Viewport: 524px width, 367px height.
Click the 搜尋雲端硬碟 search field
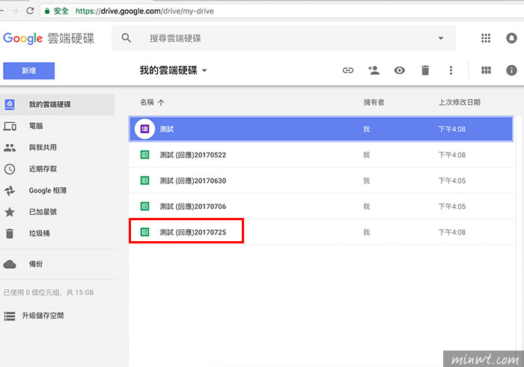click(x=284, y=38)
